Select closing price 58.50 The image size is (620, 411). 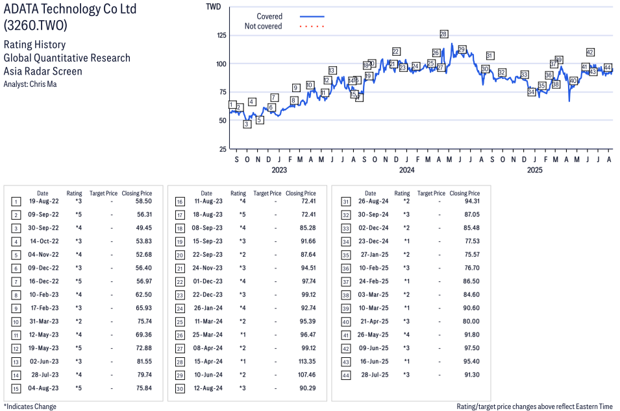(143, 201)
